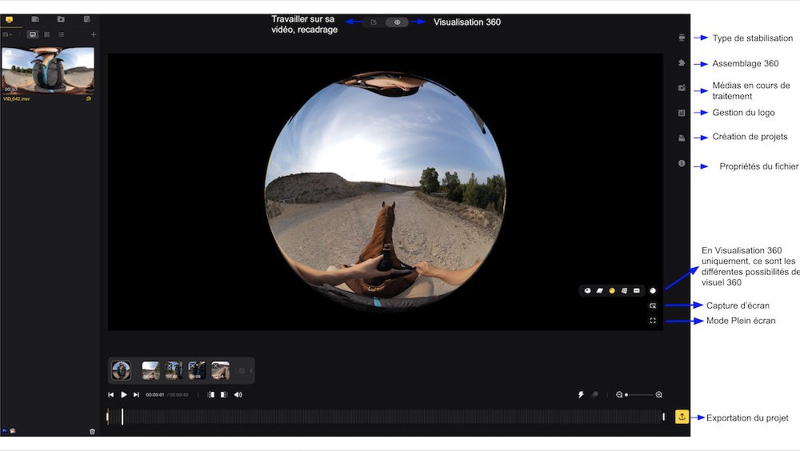The width and height of the screenshot is (800, 451).
Task: Switch to reframe editing mode
Action: tap(374, 22)
